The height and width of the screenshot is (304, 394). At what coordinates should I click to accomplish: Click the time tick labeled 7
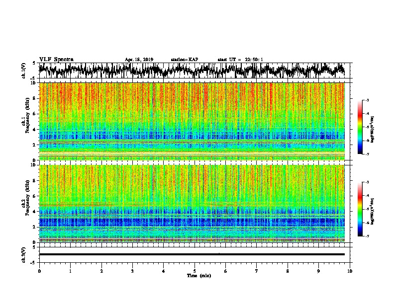click(257, 271)
